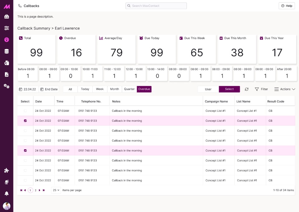Open the user avatar profile picture

coord(7,206)
